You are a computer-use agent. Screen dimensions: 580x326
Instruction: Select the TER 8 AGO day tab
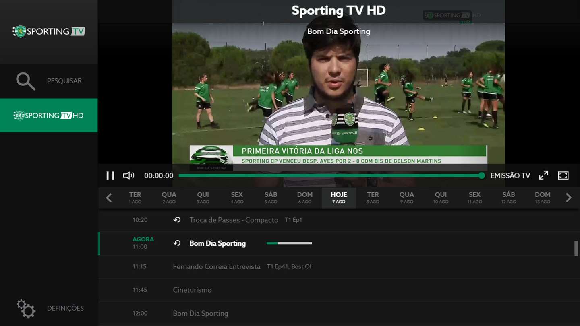[373, 198]
